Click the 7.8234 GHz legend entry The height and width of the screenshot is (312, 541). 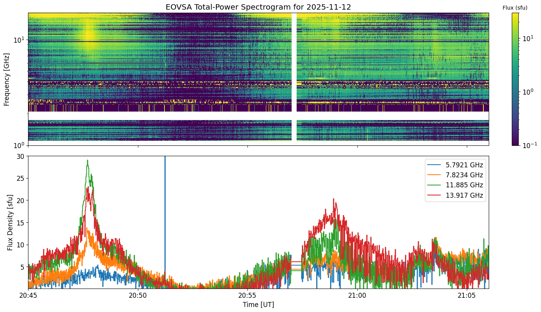point(455,175)
